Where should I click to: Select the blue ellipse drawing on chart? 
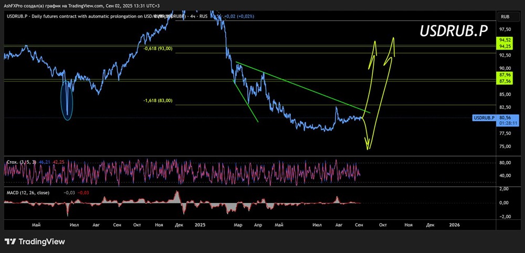[67, 100]
